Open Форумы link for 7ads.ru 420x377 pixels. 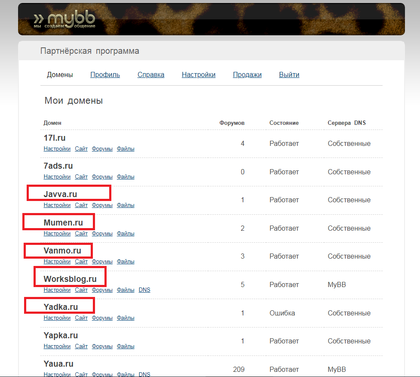click(x=102, y=177)
